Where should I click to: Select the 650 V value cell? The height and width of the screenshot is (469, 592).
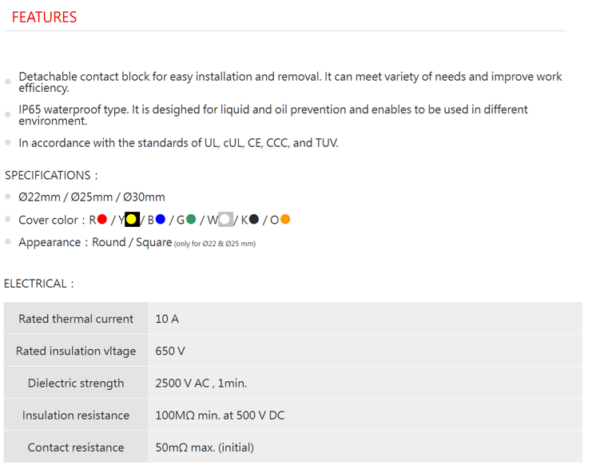[x=170, y=351]
